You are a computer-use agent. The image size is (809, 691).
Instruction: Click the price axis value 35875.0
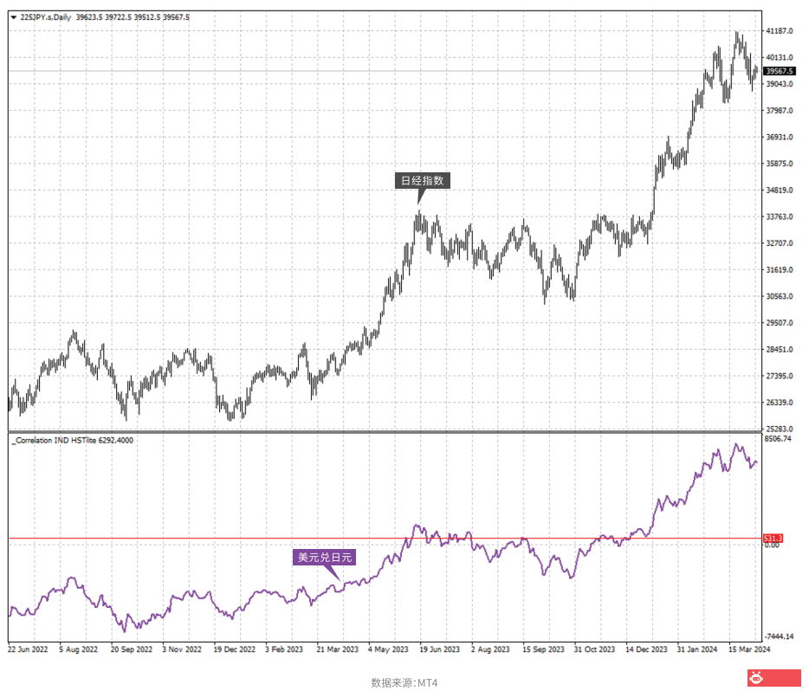point(779,164)
